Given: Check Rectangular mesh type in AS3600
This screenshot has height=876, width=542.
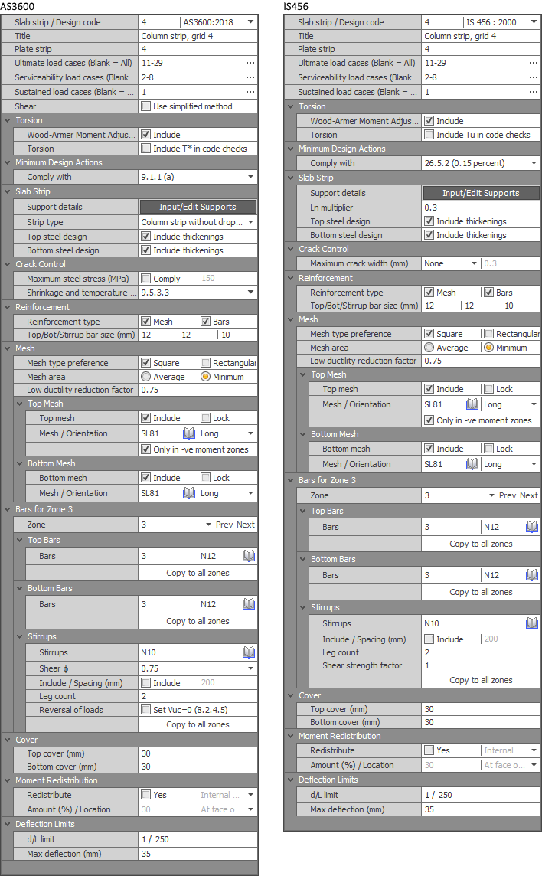Looking at the screenshot, I should pyautogui.click(x=205, y=363).
